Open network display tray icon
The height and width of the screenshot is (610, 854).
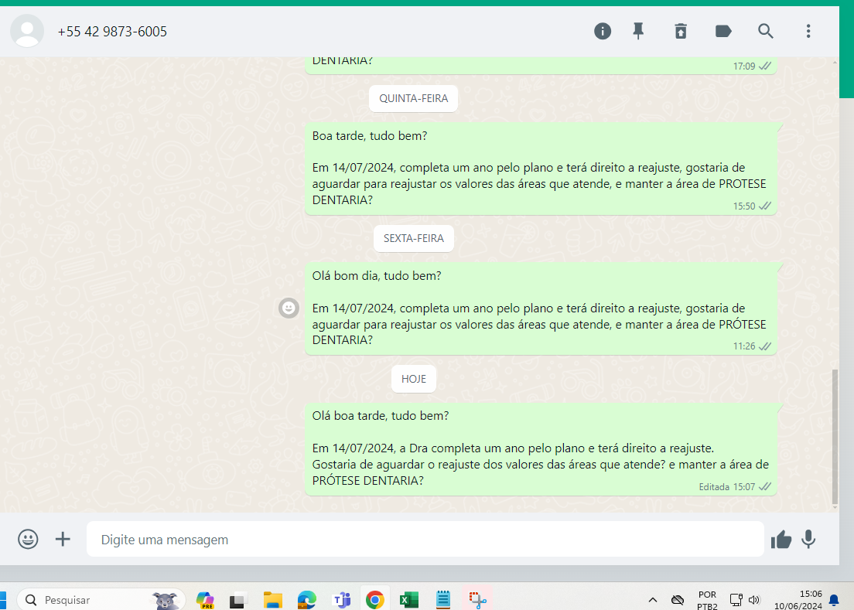tap(736, 600)
